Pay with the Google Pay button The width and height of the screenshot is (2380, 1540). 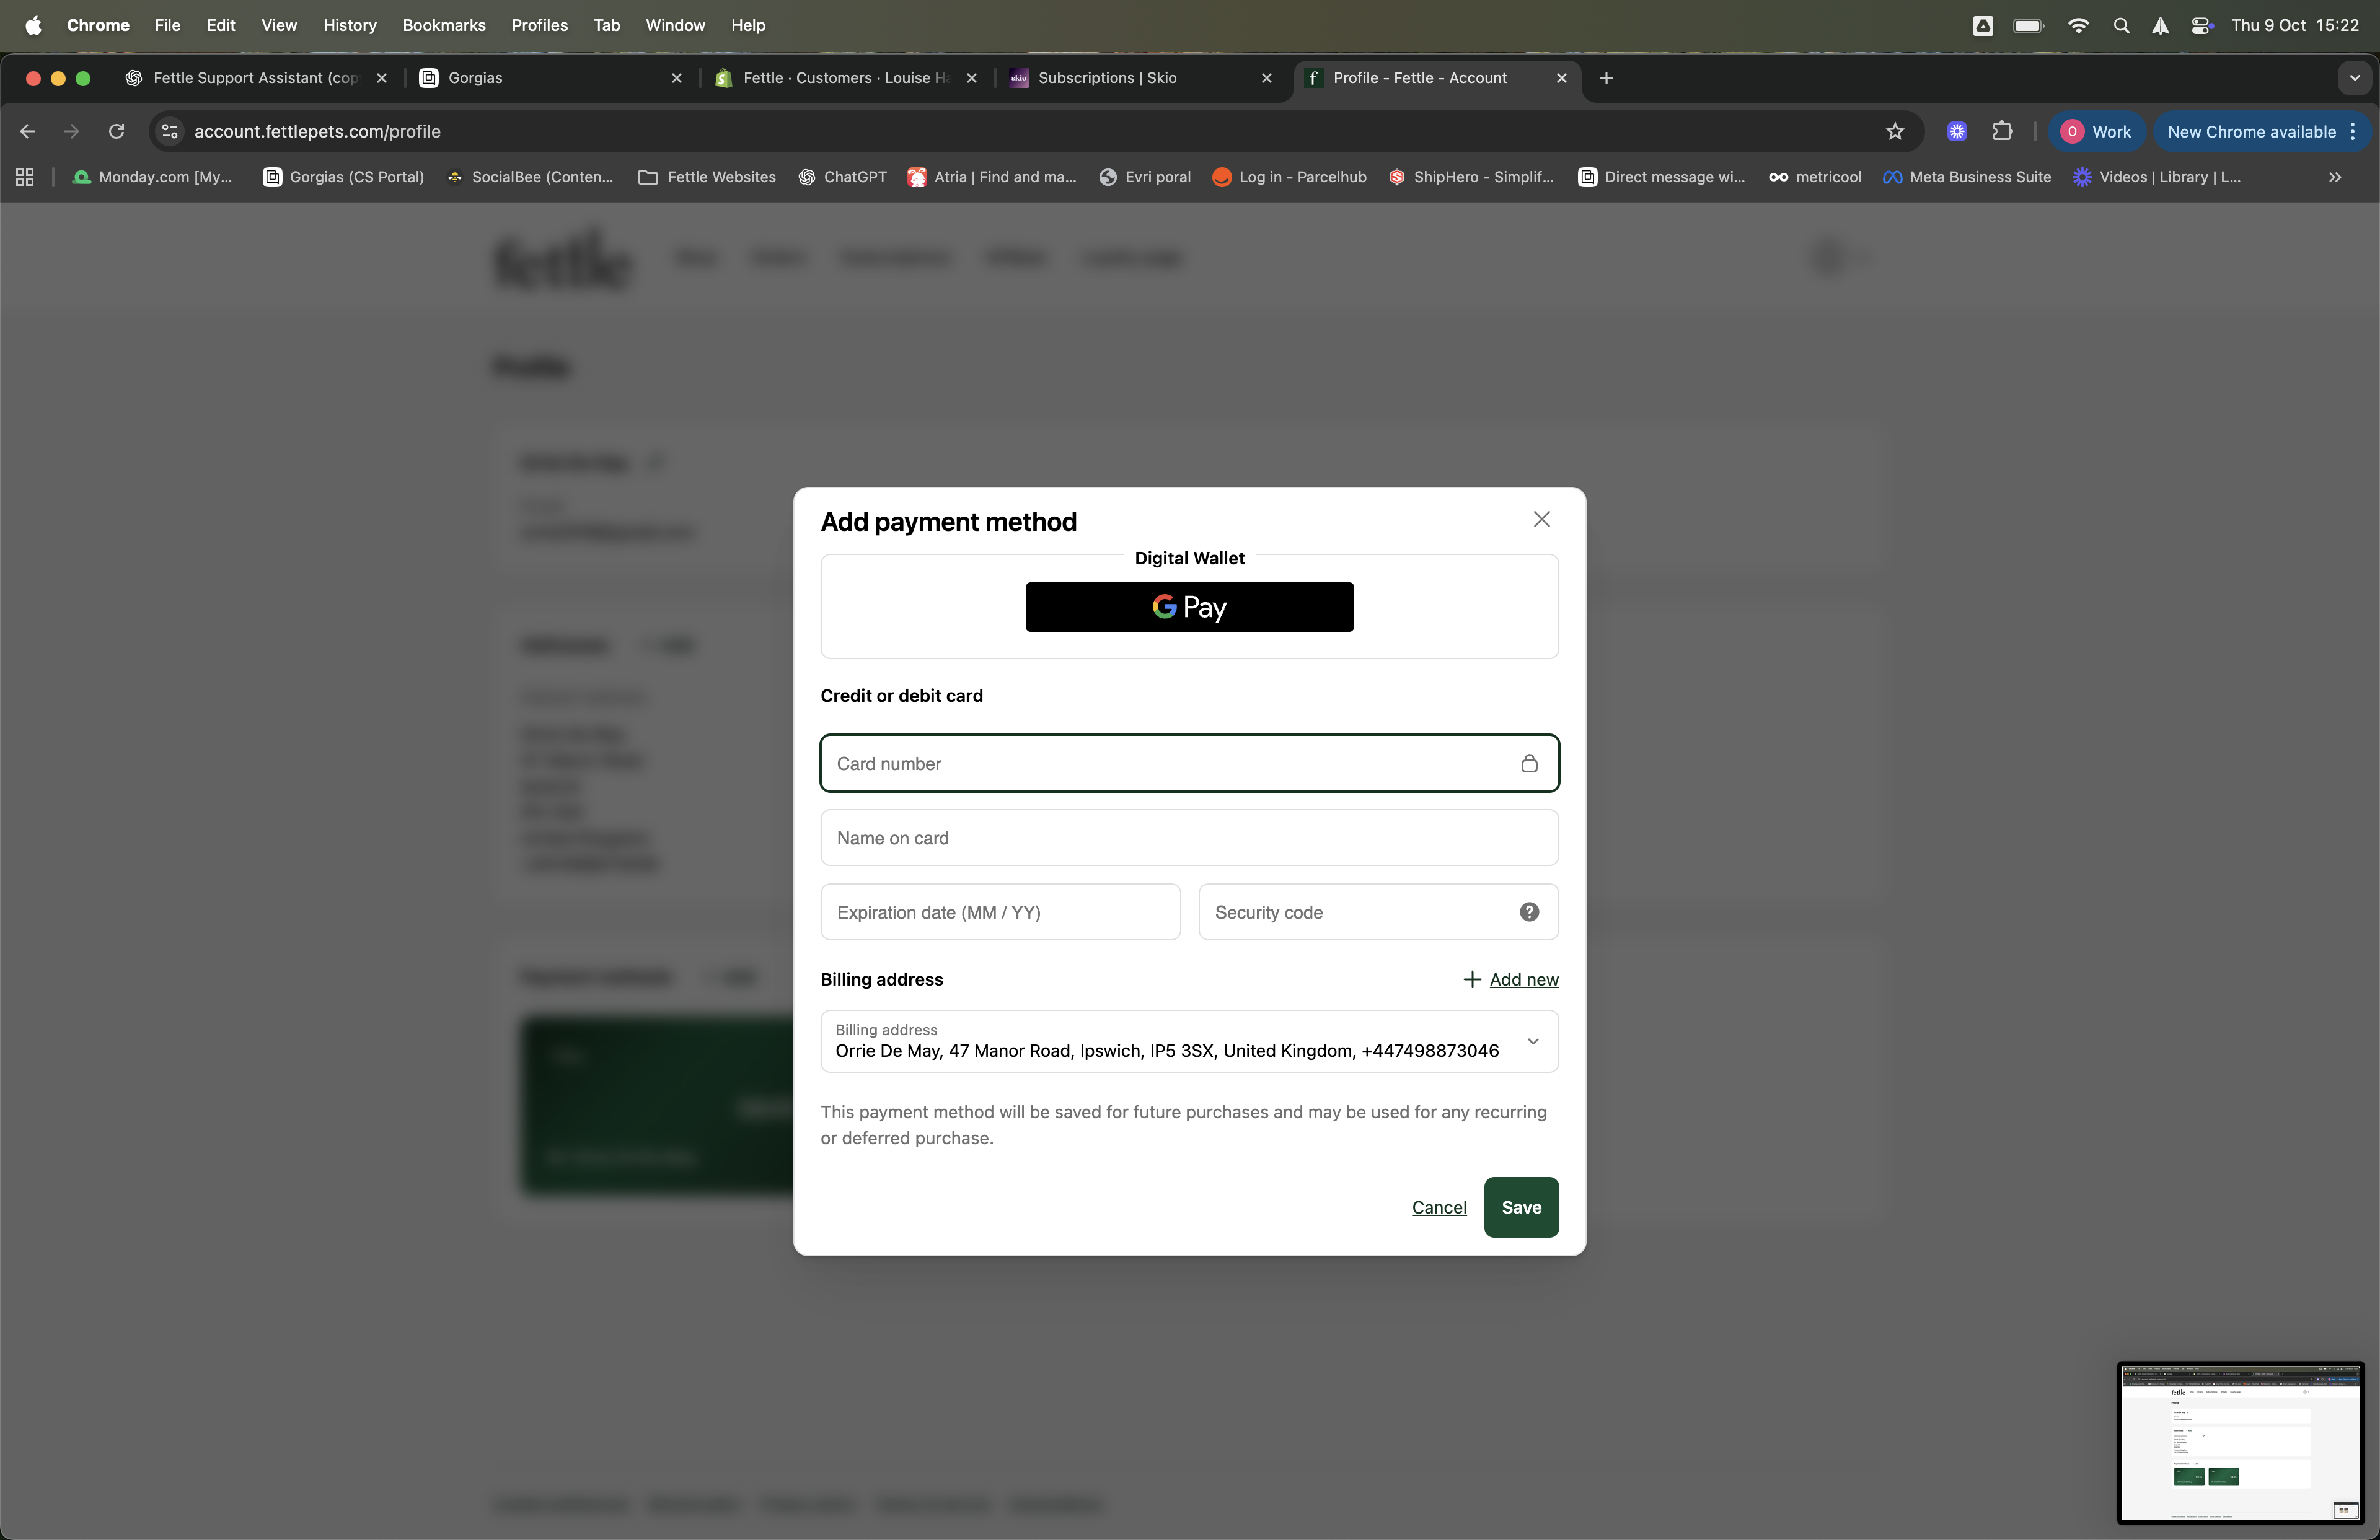(1189, 606)
